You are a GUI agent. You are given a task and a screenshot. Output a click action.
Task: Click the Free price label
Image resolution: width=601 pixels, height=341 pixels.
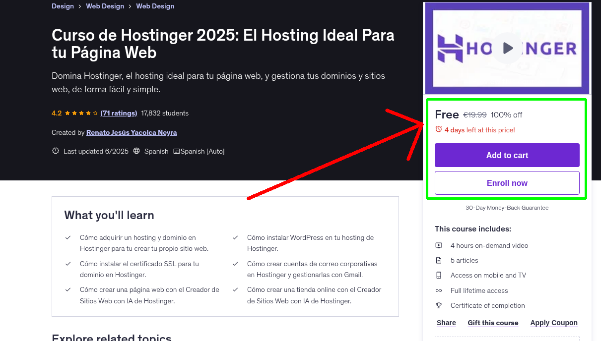pyautogui.click(x=447, y=114)
